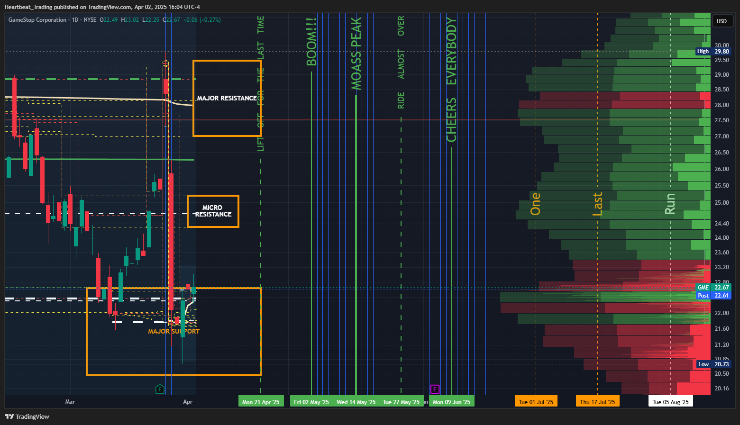Click the 21.60 price axis value

pos(722,329)
